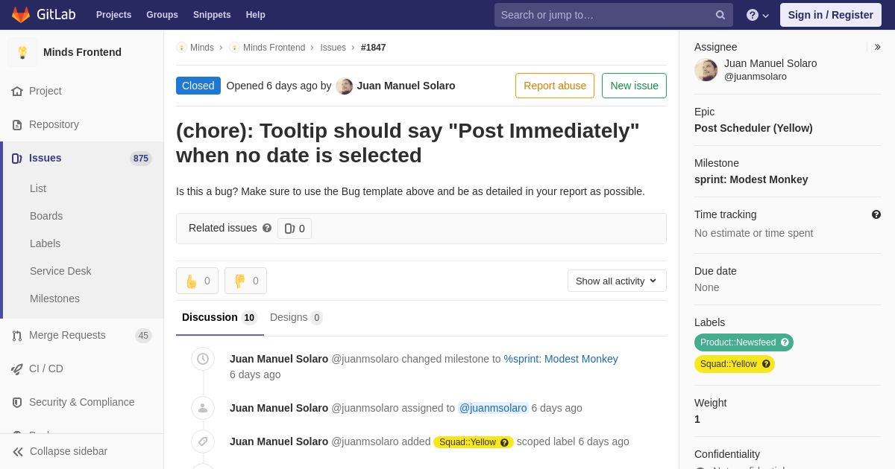Click the Issues icon in sidebar

point(17,158)
